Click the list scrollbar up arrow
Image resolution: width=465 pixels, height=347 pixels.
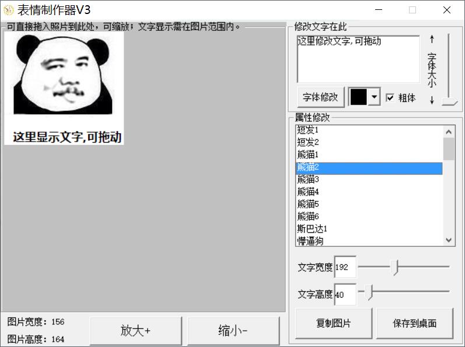[449, 132]
